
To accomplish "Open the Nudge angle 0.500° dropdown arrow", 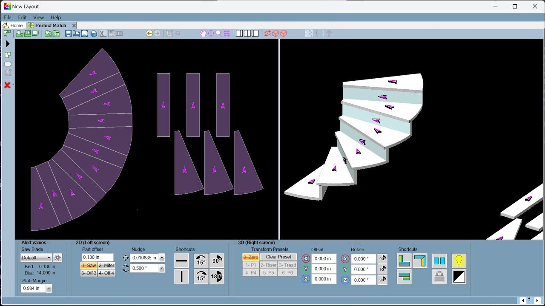I will [161, 269].
